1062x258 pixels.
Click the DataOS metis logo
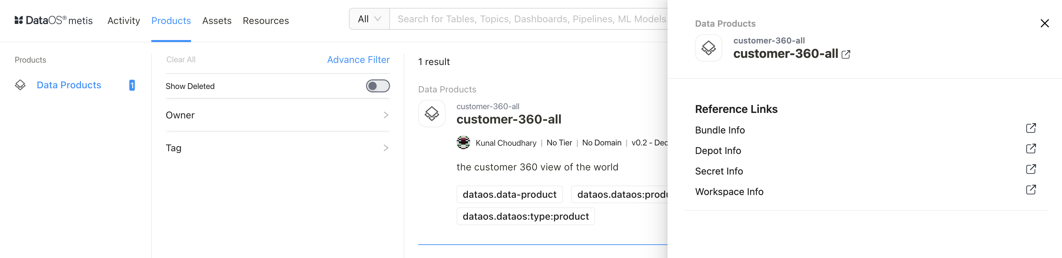tap(54, 21)
